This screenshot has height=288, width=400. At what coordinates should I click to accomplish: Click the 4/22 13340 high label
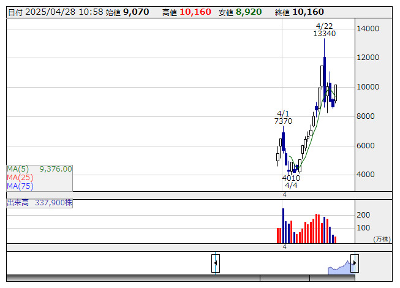click(324, 30)
